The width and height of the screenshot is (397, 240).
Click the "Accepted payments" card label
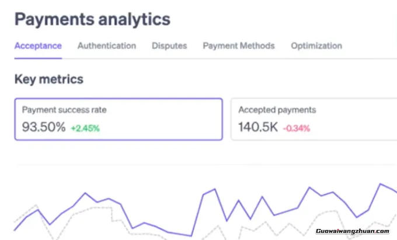[x=277, y=110]
